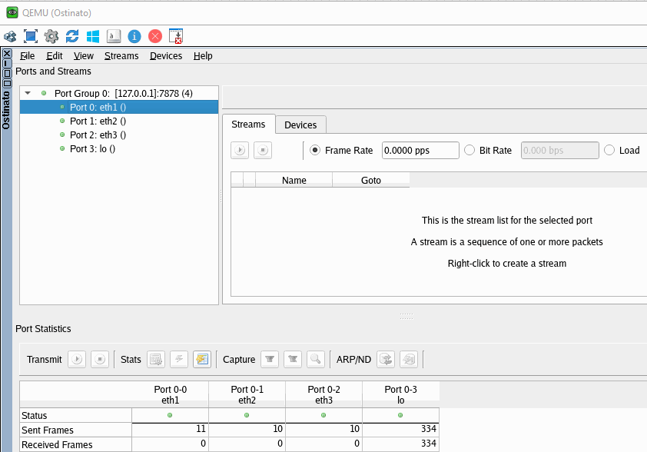View captured packets magnifier icon
Image resolution: width=647 pixels, height=452 pixels.
coord(315,359)
